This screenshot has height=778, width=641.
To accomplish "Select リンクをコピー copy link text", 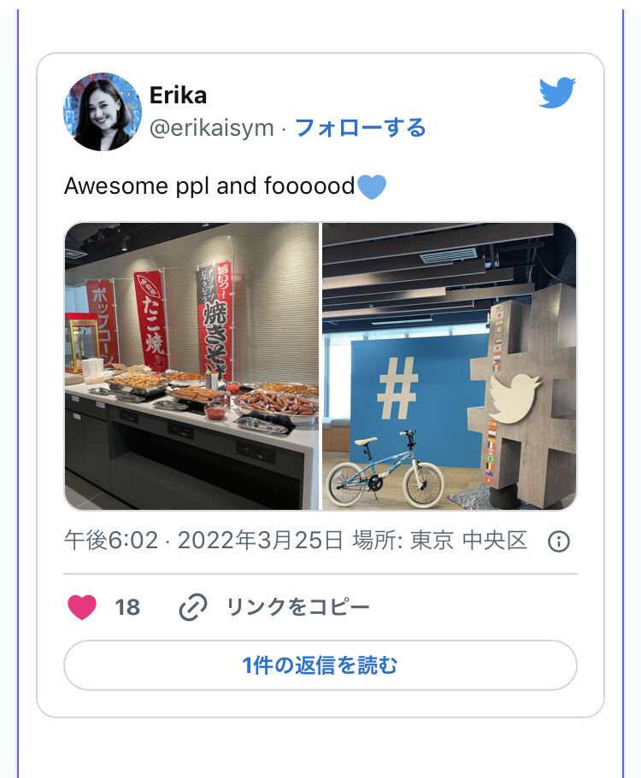I will click(298, 607).
